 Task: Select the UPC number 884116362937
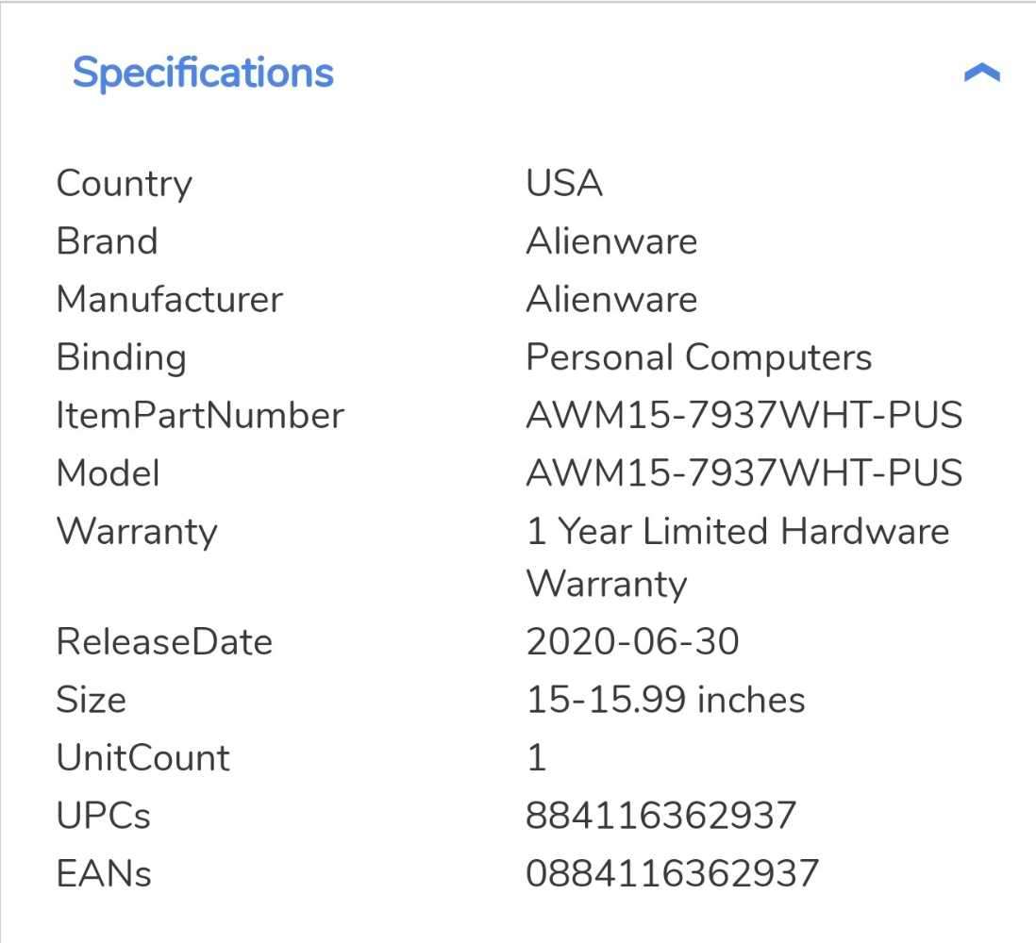pyautogui.click(x=660, y=816)
